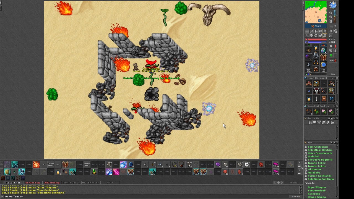Toggle Battle List hide skulled players filter
The height and width of the screenshot is (199, 354).
(323, 122)
